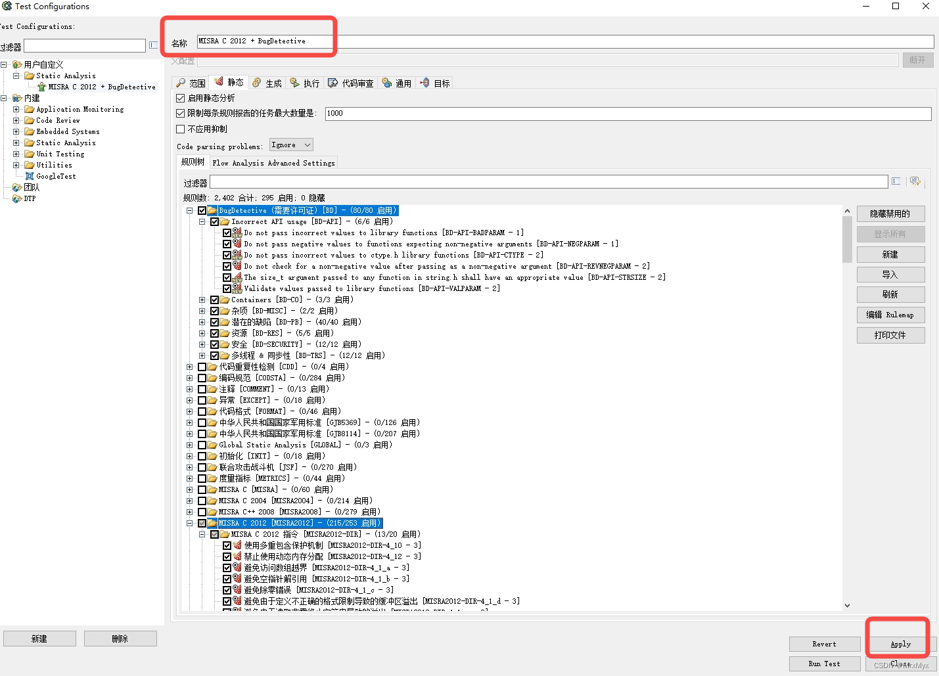Click the rule tree 过滤器 input field

549,181
